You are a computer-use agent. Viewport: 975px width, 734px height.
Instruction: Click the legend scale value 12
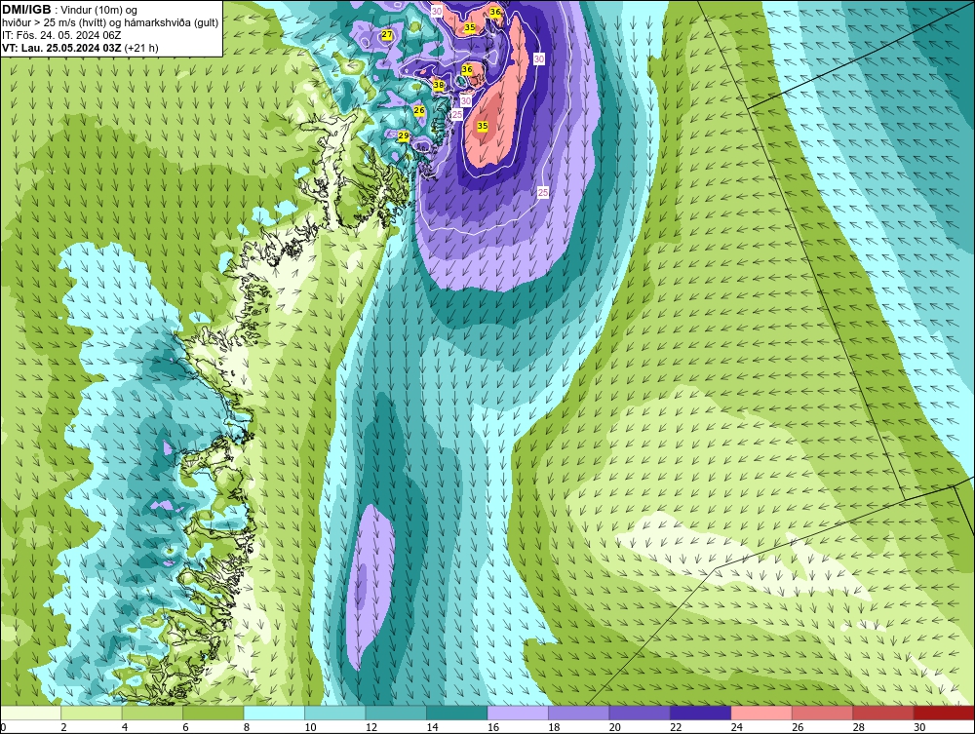click(371, 727)
